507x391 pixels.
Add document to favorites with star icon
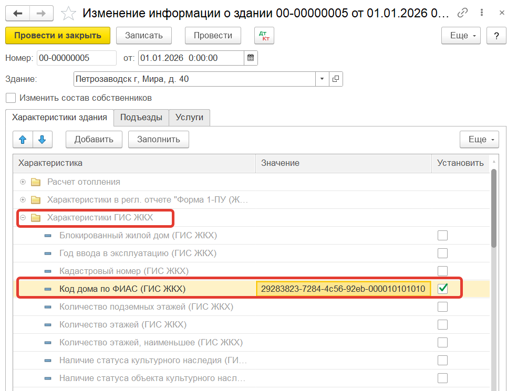point(68,14)
